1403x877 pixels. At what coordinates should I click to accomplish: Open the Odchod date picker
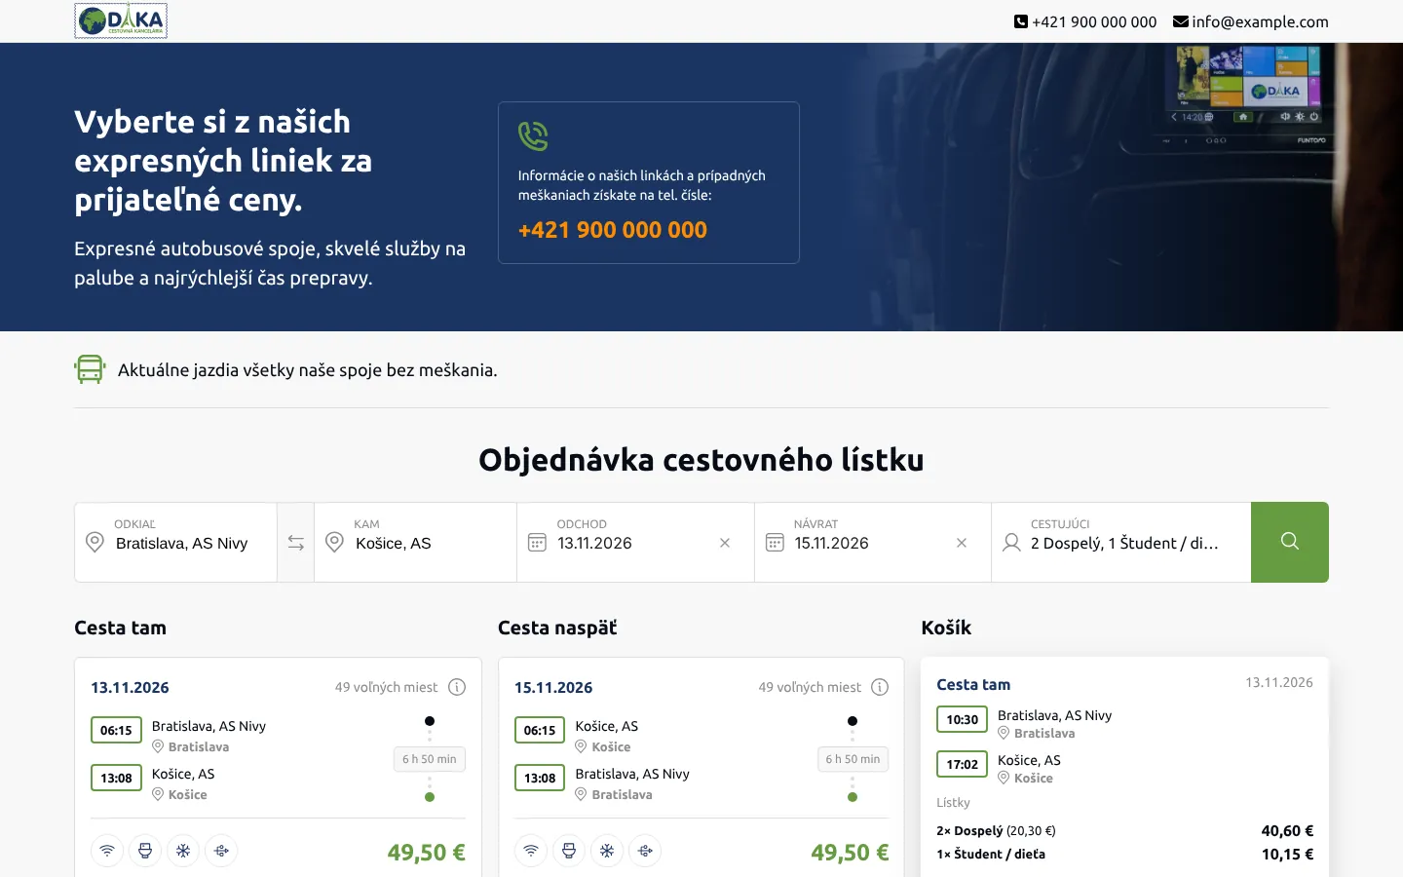point(635,543)
